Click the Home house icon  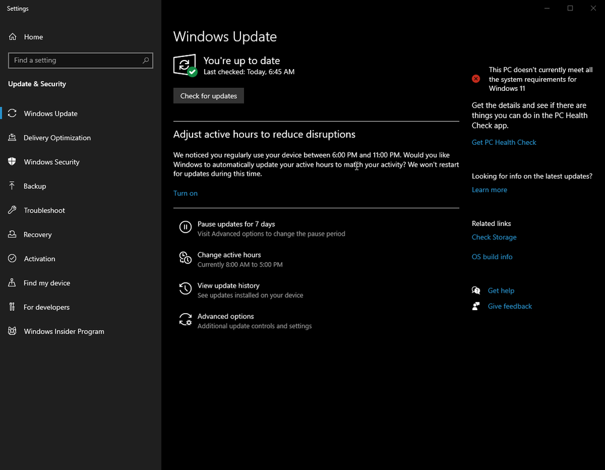pos(13,37)
